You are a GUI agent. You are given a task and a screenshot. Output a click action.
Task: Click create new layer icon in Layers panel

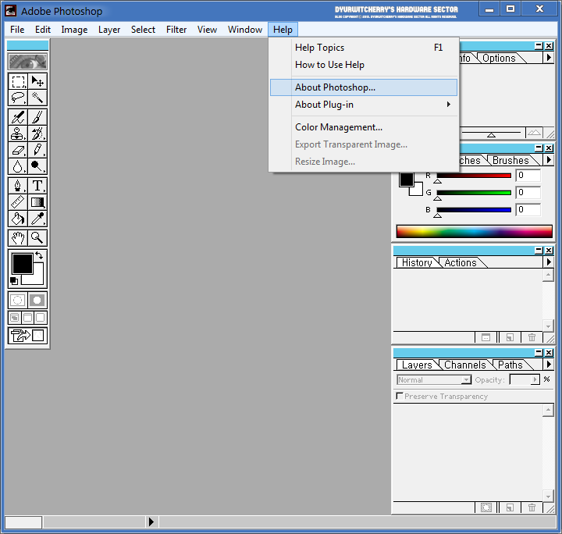click(x=510, y=507)
